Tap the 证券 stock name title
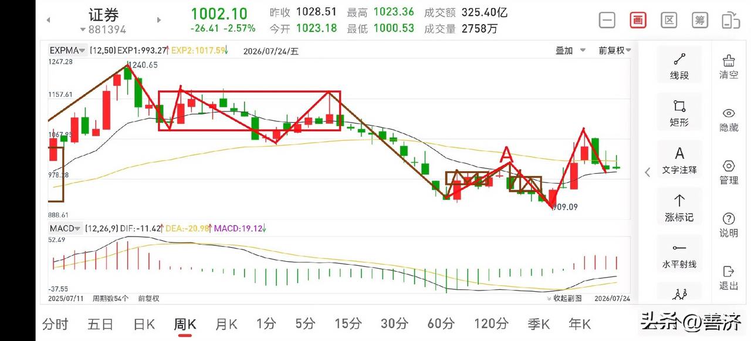 (x=104, y=14)
